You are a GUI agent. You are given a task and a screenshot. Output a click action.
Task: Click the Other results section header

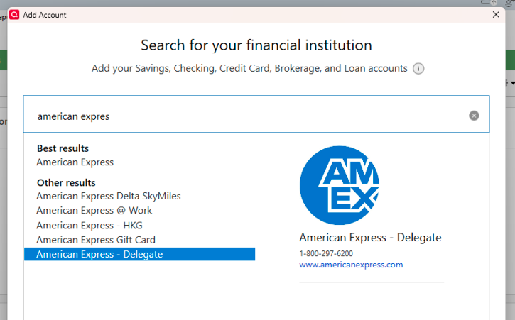point(65,182)
